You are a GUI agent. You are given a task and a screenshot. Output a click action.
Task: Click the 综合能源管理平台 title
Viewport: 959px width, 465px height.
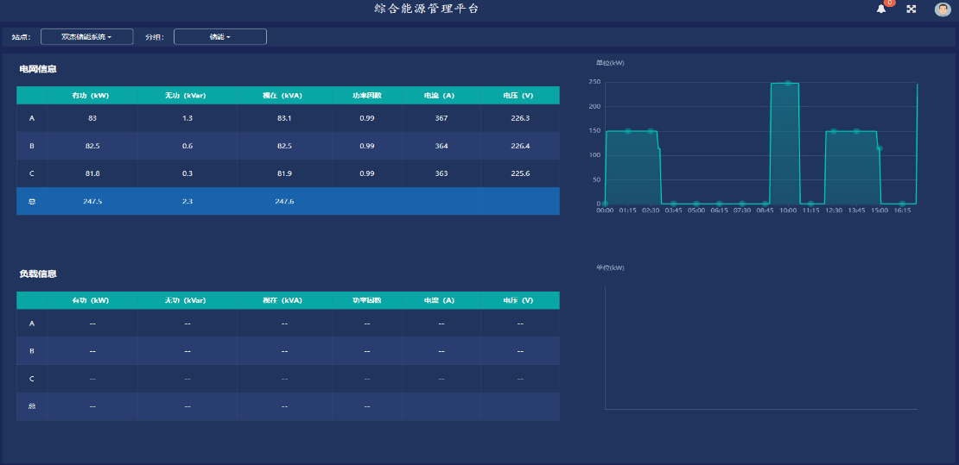[x=426, y=9]
